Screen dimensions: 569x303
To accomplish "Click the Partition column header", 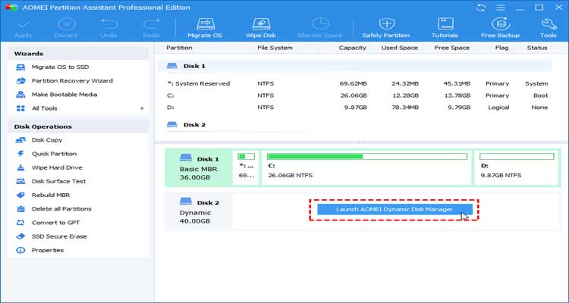I will (x=179, y=48).
